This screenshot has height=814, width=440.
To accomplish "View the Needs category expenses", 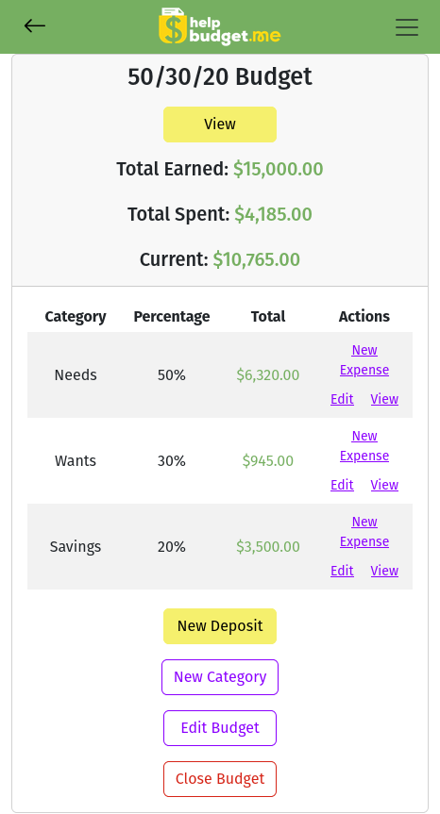I will tap(384, 399).
